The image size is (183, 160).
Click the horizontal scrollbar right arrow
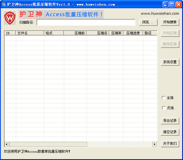[x=155, y=144]
